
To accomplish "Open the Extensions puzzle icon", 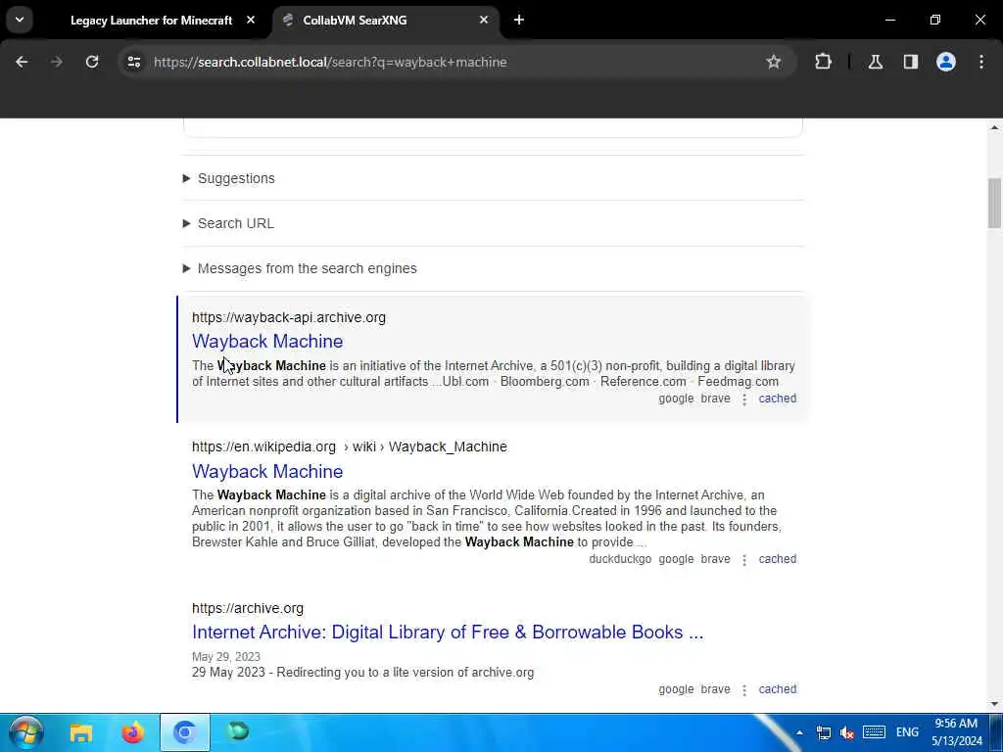I will [x=823, y=62].
